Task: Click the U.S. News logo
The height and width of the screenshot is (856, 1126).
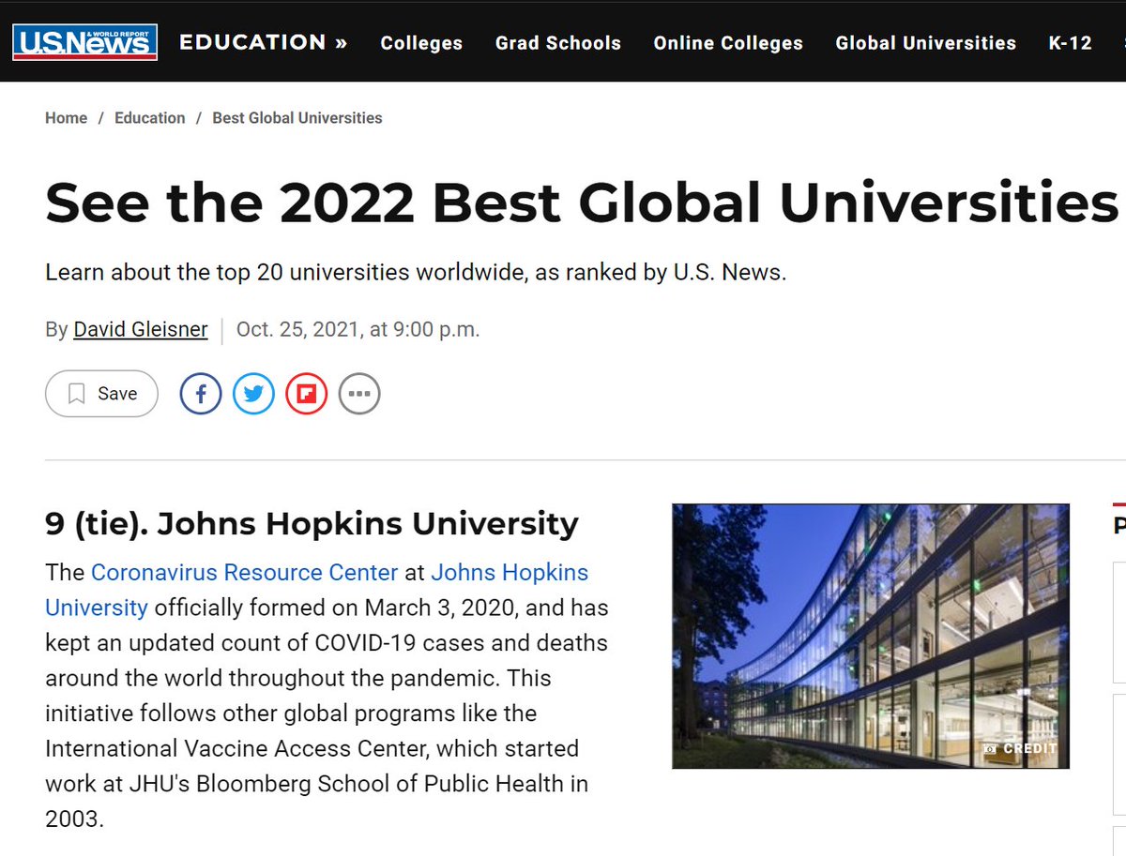Action: tap(84, 42)
